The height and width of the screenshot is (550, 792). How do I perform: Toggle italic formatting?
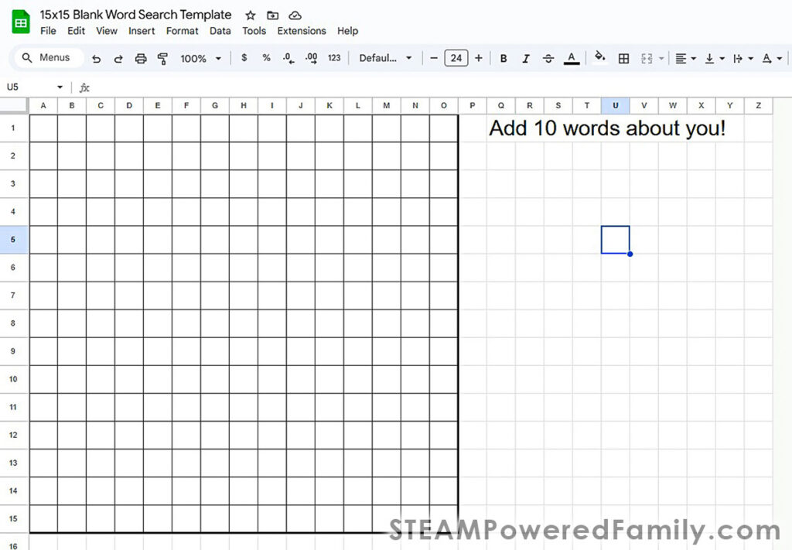click(527, 58)
